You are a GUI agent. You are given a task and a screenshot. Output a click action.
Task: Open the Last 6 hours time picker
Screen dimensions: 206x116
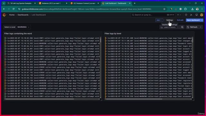(x=170, y=27)
